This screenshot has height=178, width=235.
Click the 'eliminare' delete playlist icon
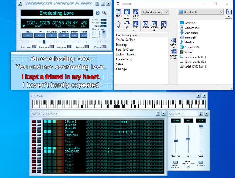(136, 14)
